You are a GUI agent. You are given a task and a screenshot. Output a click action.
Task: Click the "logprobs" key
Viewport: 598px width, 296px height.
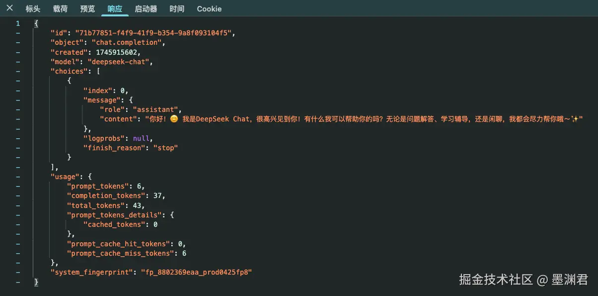(x=104, y=138)
